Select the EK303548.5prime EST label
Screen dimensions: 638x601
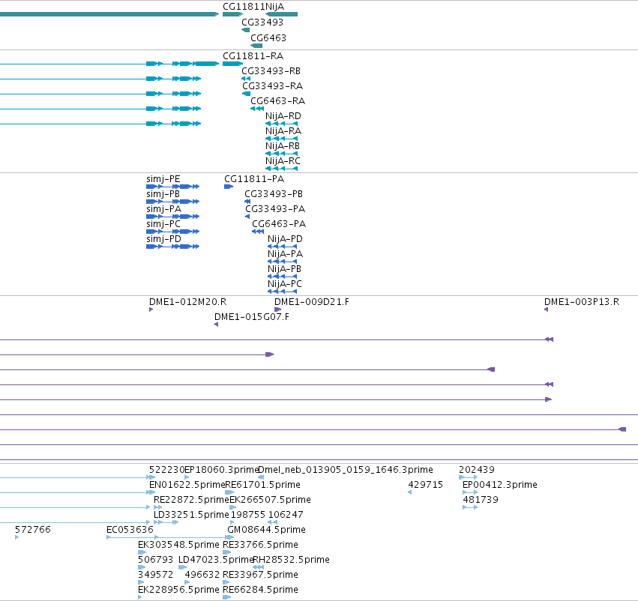(x=178, y=545)
